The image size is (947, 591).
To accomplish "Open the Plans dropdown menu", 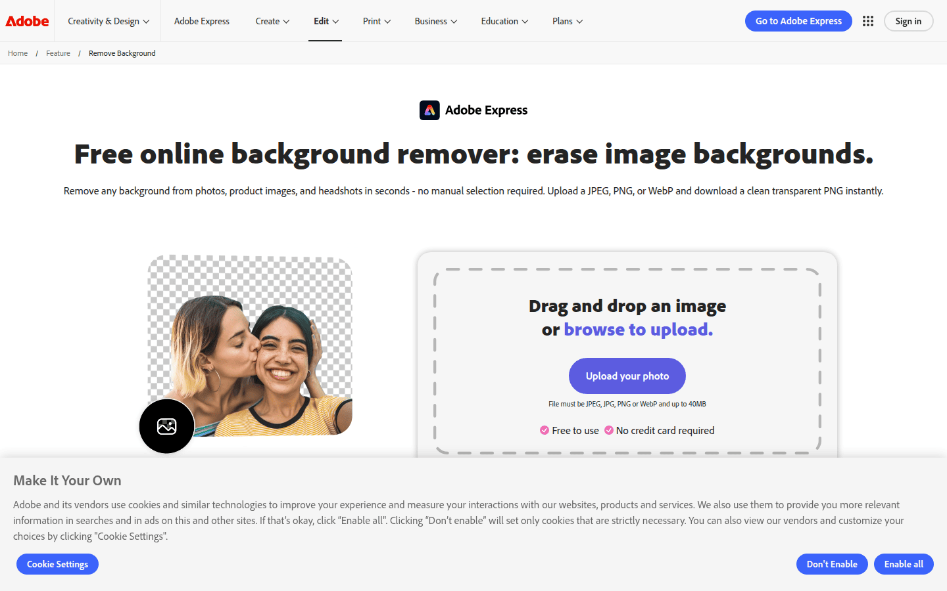I will click(568, 21).
